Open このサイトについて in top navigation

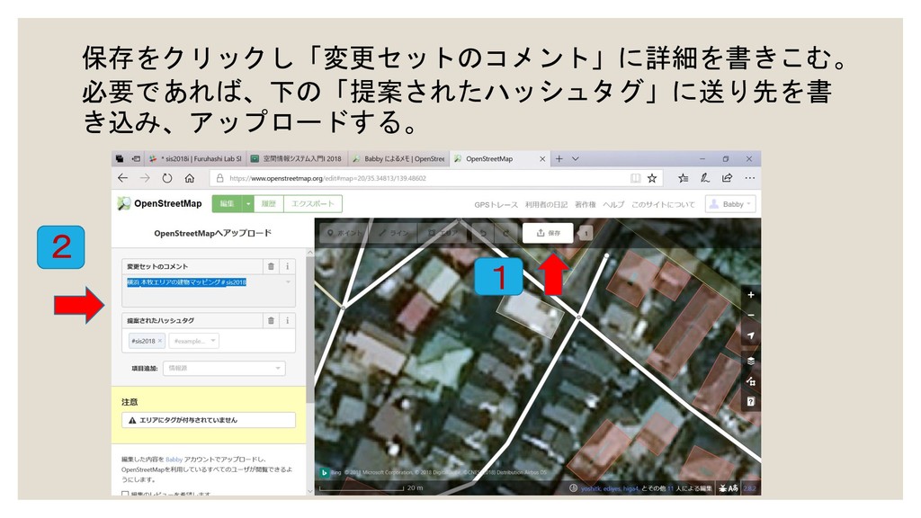663,204
